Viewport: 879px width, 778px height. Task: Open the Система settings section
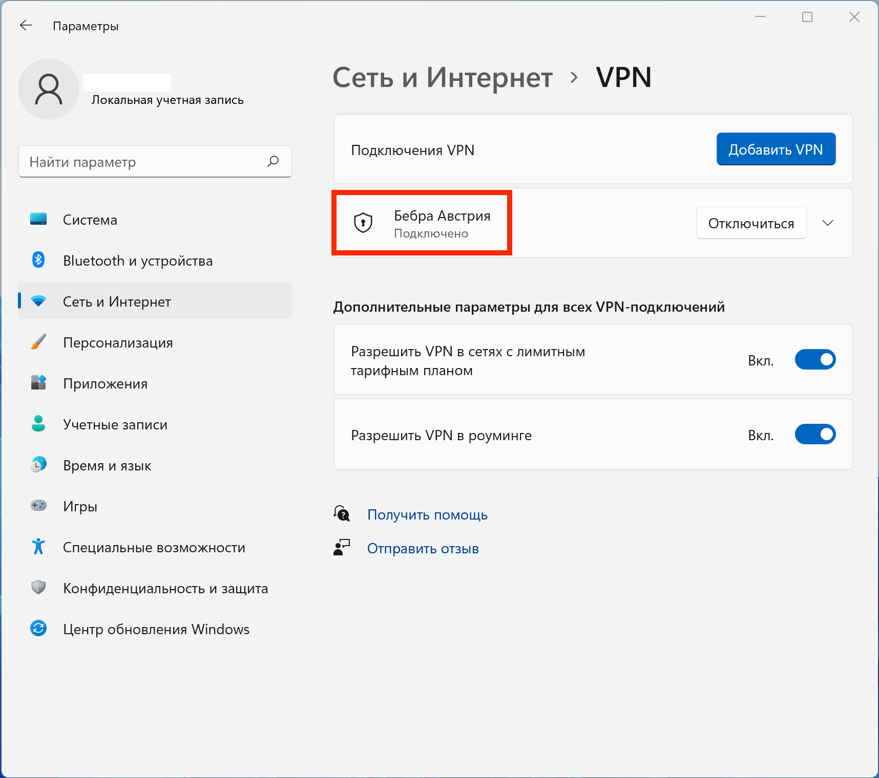tap(90, 220)
